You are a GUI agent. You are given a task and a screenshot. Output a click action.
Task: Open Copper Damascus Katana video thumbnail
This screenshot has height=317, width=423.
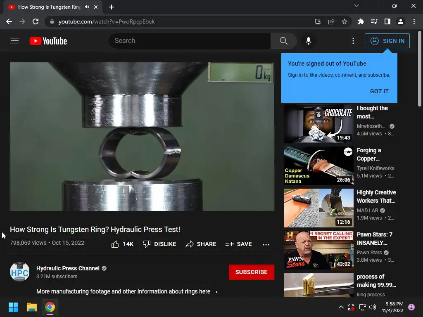319,166
